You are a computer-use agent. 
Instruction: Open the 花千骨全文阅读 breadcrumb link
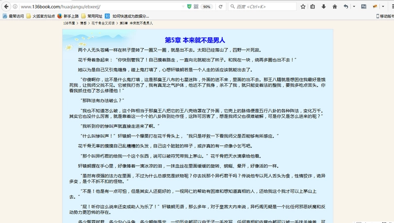[103, 23]
